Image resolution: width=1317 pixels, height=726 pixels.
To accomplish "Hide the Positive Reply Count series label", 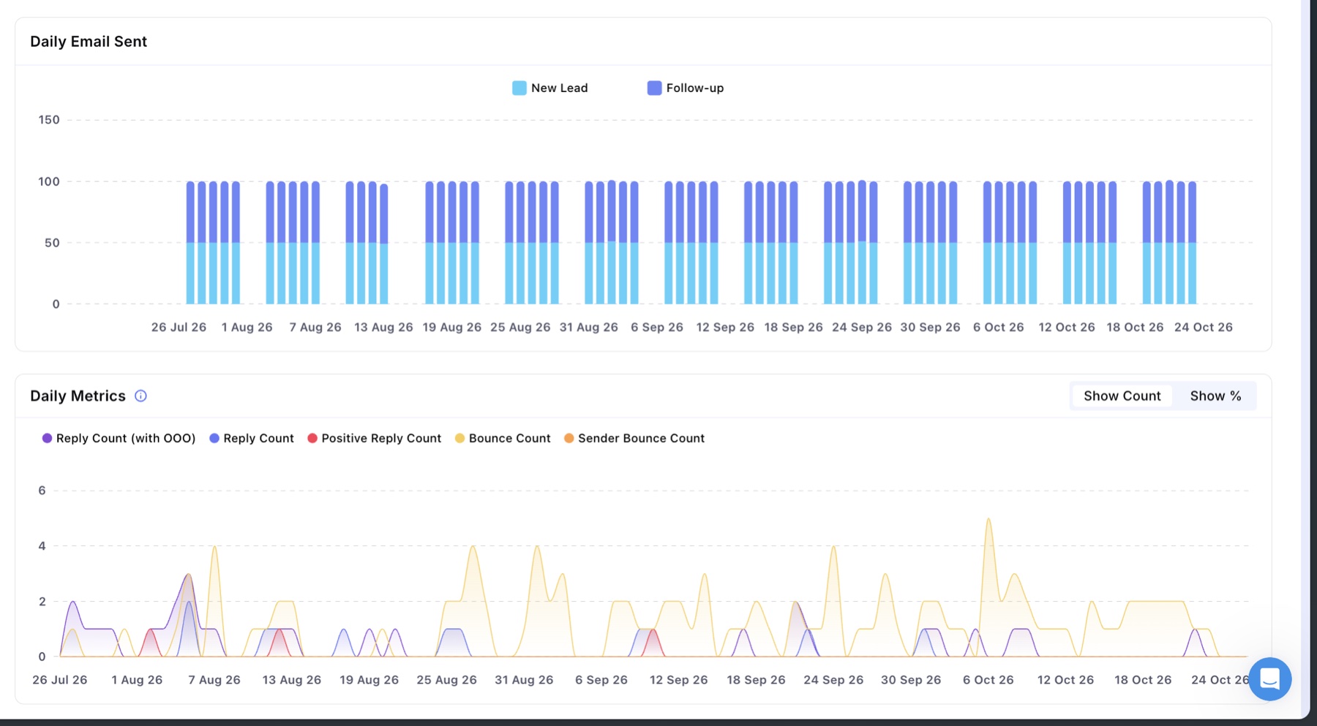I will click(x=381, y=438).
